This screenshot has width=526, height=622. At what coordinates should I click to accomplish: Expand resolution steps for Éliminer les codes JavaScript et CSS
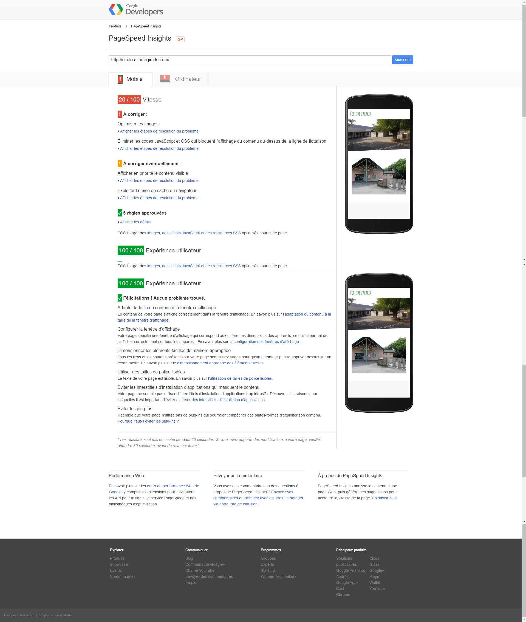(x=159, y=148)
